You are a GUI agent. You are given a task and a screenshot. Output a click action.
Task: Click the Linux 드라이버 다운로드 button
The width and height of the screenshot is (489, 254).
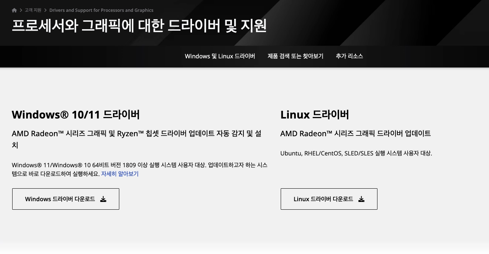[329, 199]
